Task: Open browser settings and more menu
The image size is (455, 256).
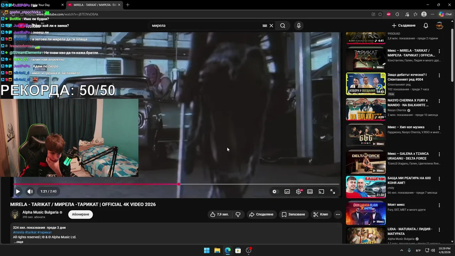Action: 432,14
